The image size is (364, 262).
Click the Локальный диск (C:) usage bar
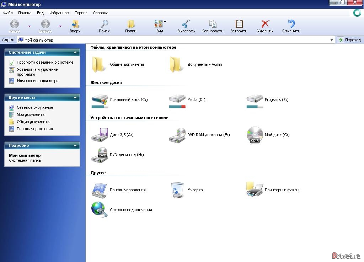click(100, 107)
